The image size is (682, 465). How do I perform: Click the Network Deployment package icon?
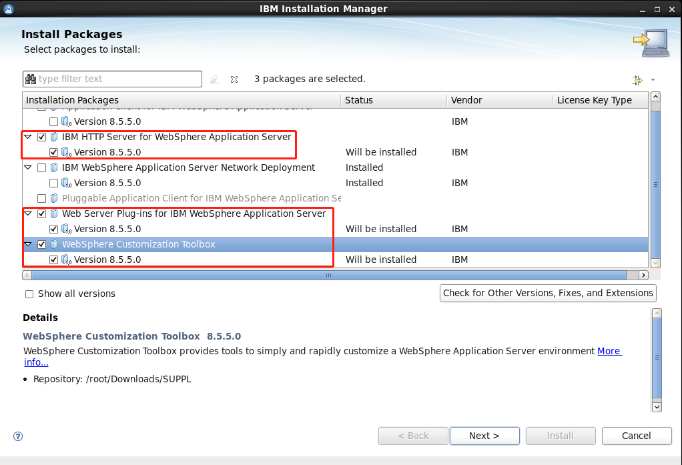pyautogui.click(x=54, y=167)
